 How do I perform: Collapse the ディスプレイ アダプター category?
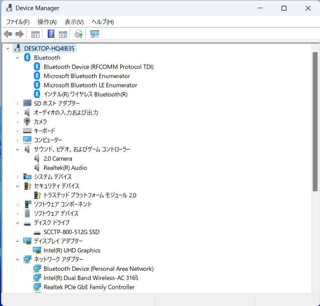pos(18,241)
